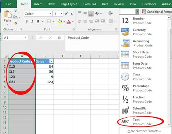This screenshot has height=134, width=172.
Task: Click the Insert Function fx button
Action: (59, 38)
